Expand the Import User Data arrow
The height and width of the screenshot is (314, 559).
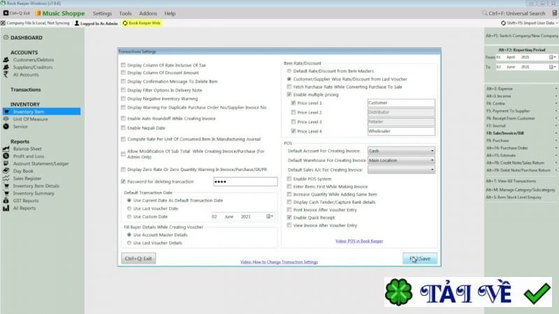tap(556, 23)
